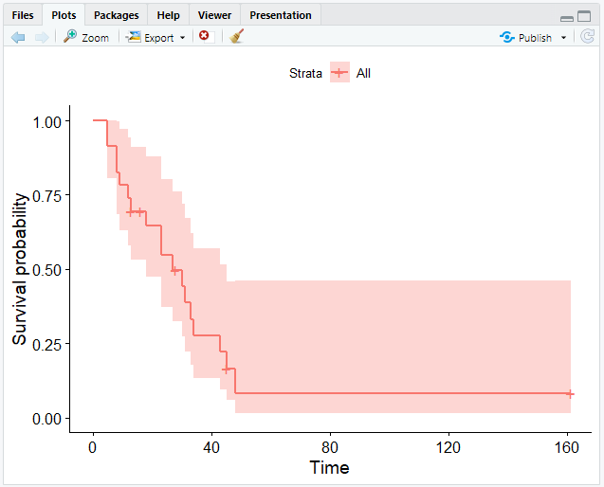Go to the previous plot arrow

(18, 37)
